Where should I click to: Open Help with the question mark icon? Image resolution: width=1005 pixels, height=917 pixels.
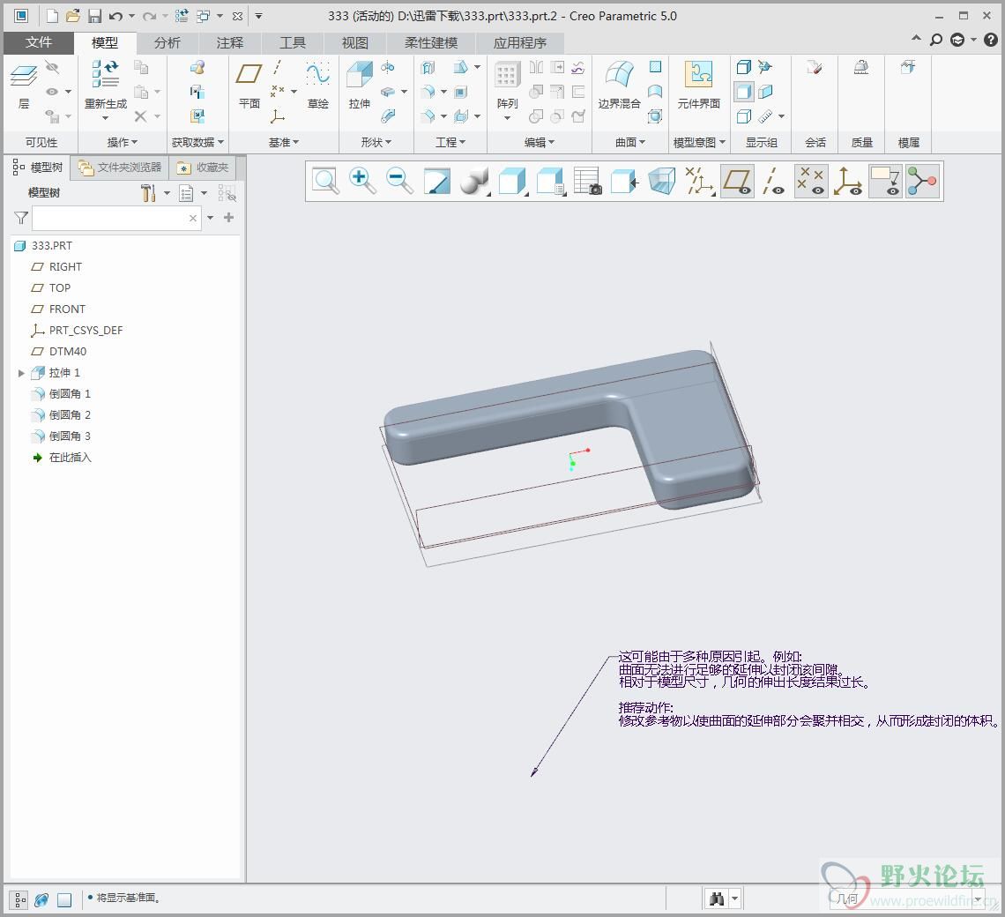click(x=990, y=40)
